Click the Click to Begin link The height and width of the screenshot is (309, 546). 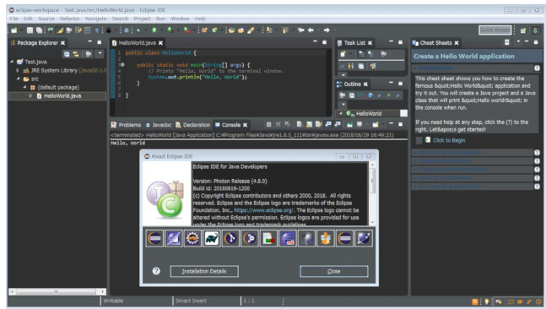449,140
